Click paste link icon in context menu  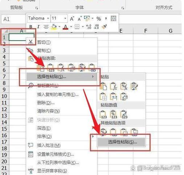pyautogui.click(x=92, y=68)
